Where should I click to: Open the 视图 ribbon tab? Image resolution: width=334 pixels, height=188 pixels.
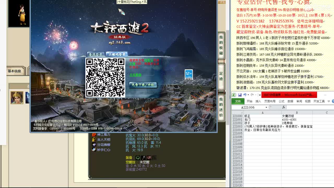[308, 101]
